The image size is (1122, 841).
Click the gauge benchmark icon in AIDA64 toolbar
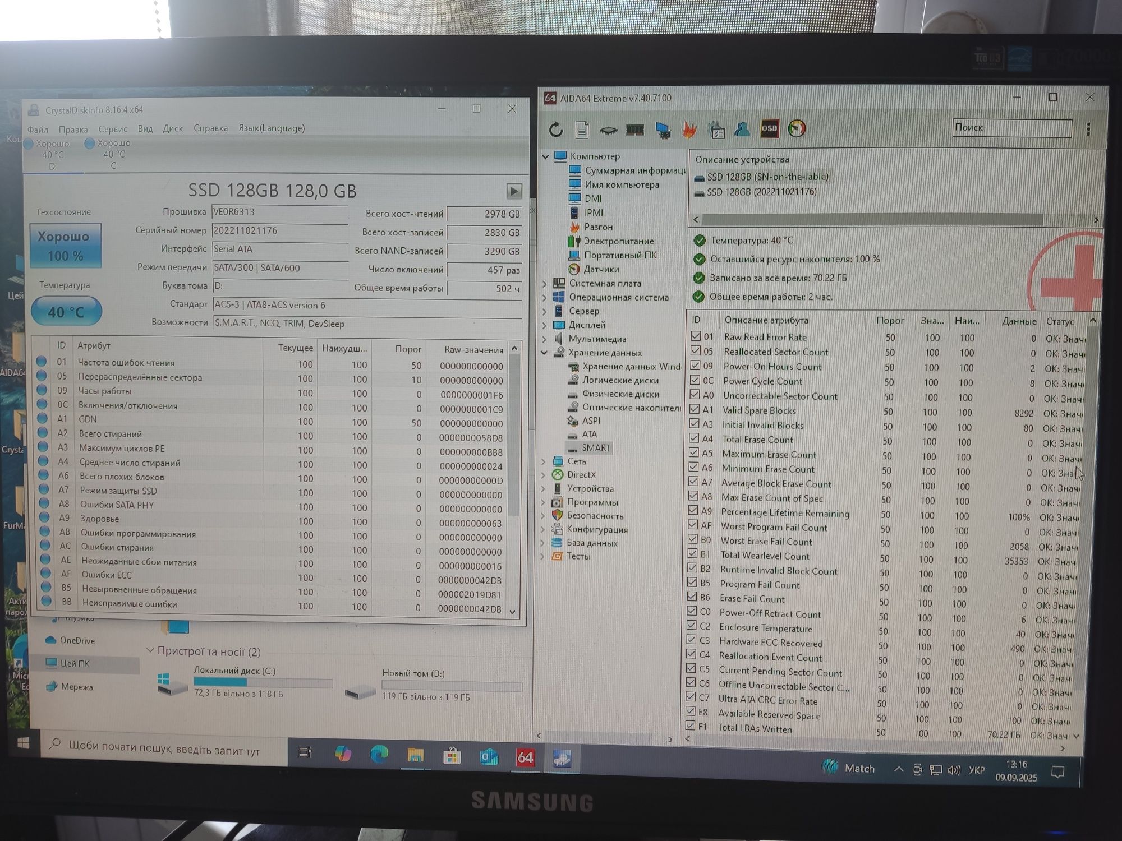click(x=797, y=128)
